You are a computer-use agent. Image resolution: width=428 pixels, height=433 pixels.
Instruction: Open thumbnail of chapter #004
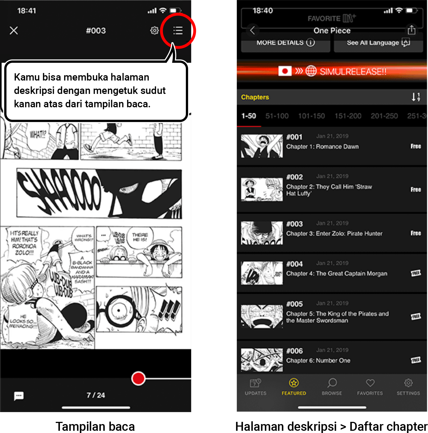[262, 273]
